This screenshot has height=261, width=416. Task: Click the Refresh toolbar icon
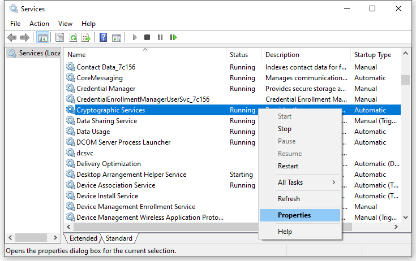pyautogui.click(x=73, y=37)
